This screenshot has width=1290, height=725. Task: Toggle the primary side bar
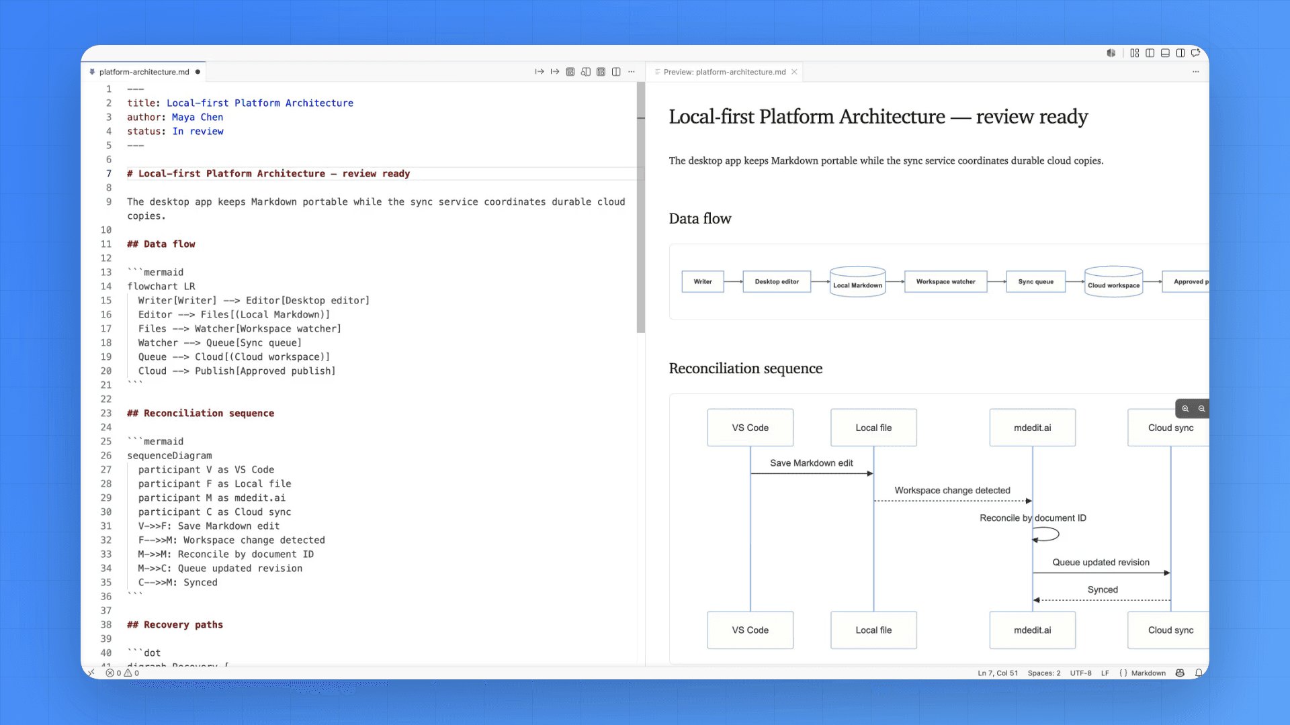click(x=1150, y=53)
